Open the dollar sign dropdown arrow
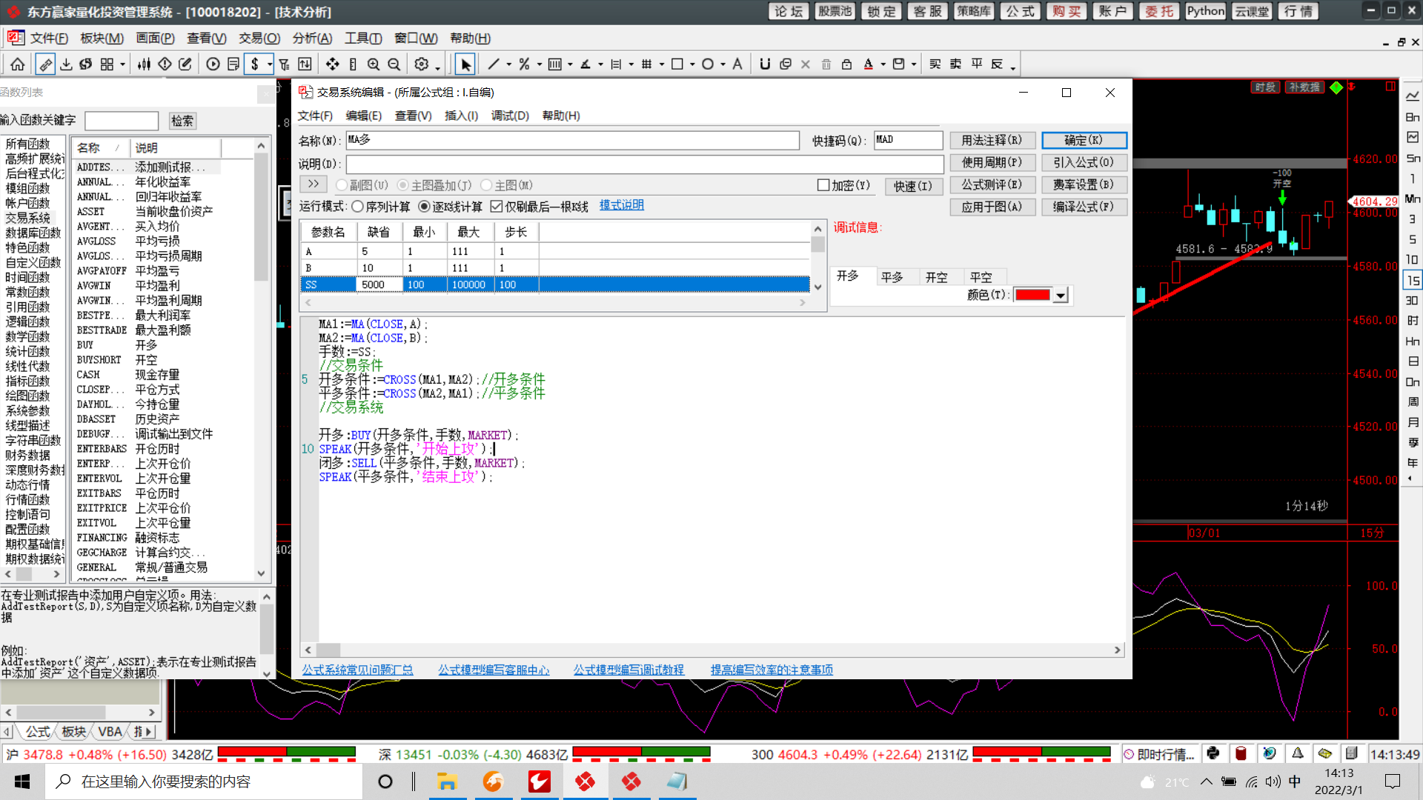 [270, 64]
